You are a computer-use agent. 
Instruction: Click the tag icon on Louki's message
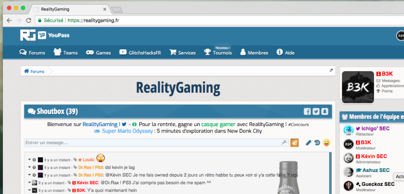(x=75, y=160)
